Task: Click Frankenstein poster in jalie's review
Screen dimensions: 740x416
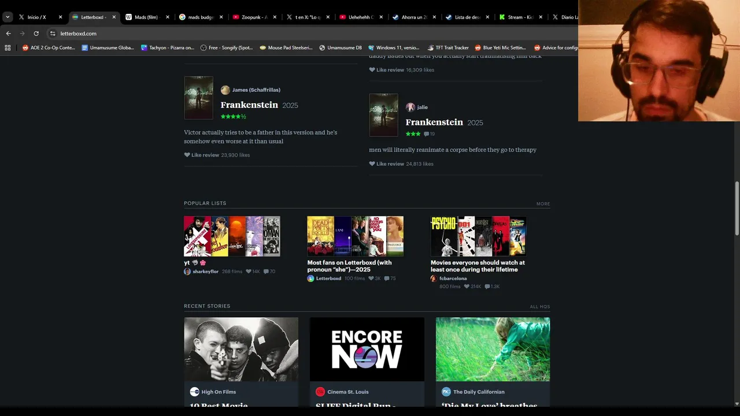Action: 383,115
